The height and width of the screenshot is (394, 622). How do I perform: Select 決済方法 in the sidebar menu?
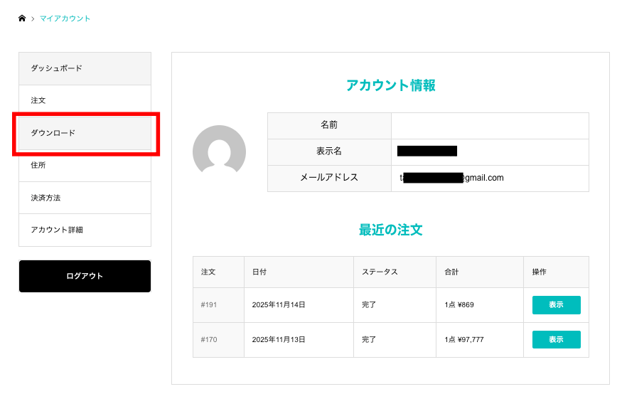(85, 198)
